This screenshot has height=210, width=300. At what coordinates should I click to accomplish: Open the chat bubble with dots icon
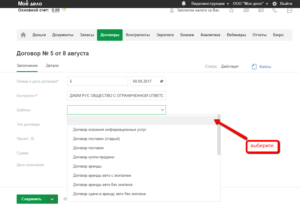[x=290, y=10]
